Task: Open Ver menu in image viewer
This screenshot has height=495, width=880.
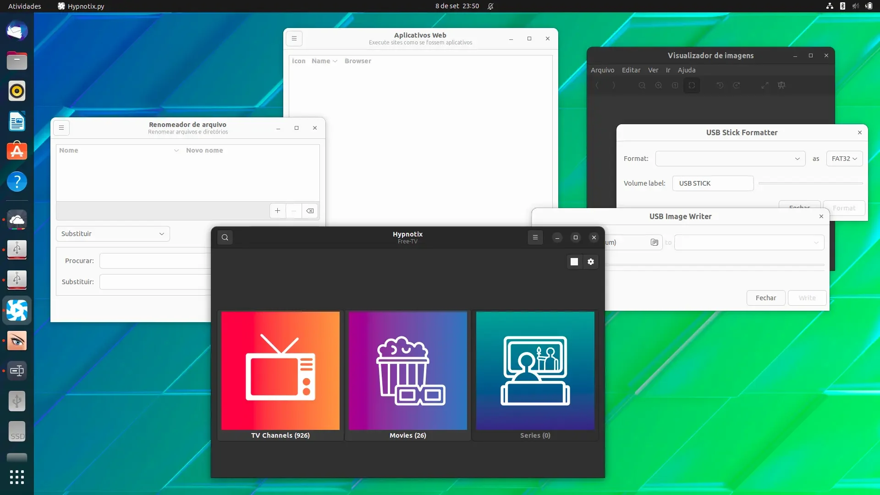Action: 653,70
